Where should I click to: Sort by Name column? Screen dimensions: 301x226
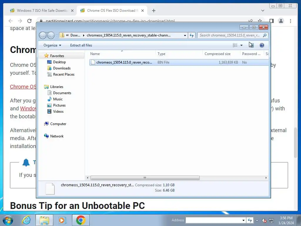tap(122, 54)
